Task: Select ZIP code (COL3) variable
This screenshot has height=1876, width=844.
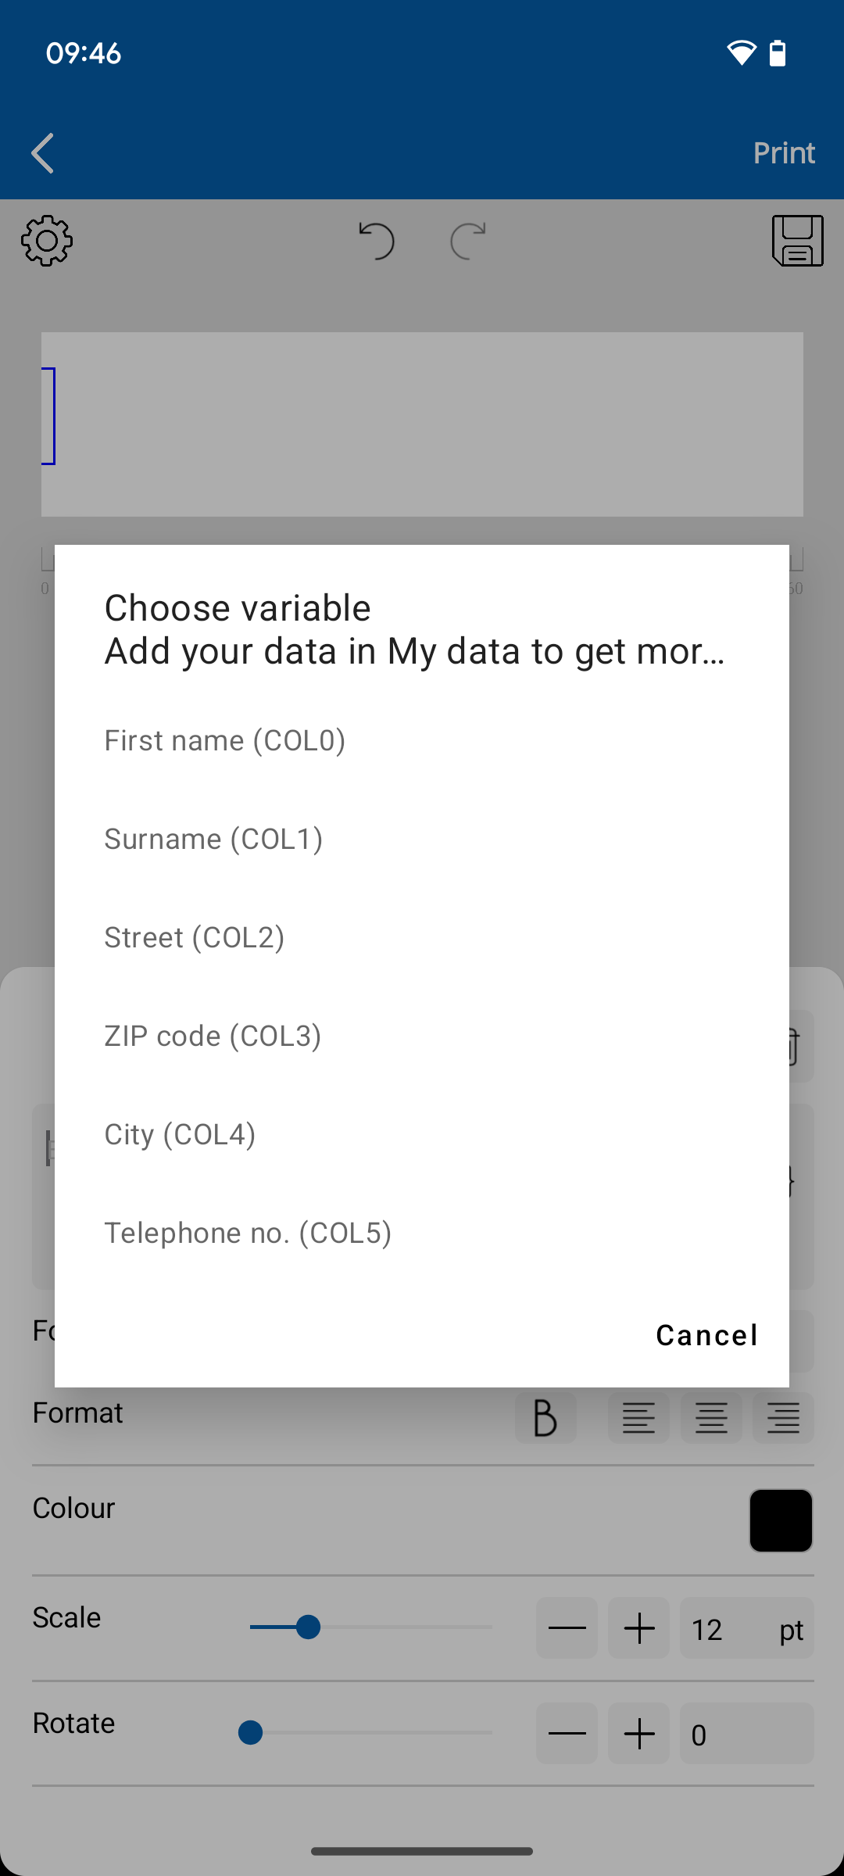Action: click(213, 1036)
